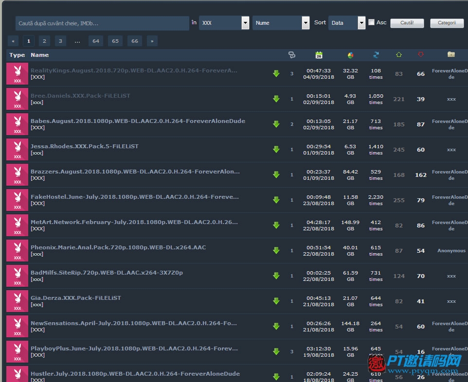Click category icon of Jessa.Rhodes row

click(18, 149)
